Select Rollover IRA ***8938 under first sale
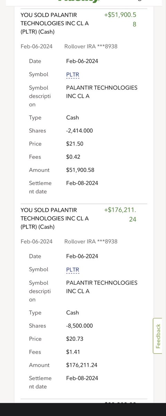Screen dimensions: 166x416 [x=91, y=46]
